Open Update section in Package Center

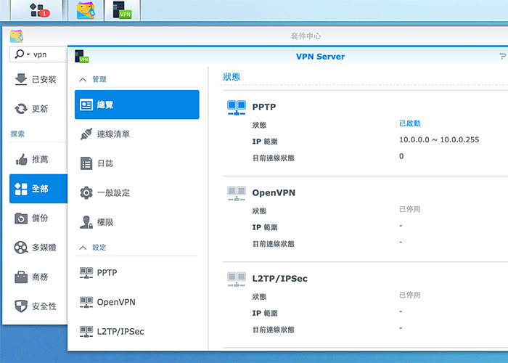coord(38,109)
